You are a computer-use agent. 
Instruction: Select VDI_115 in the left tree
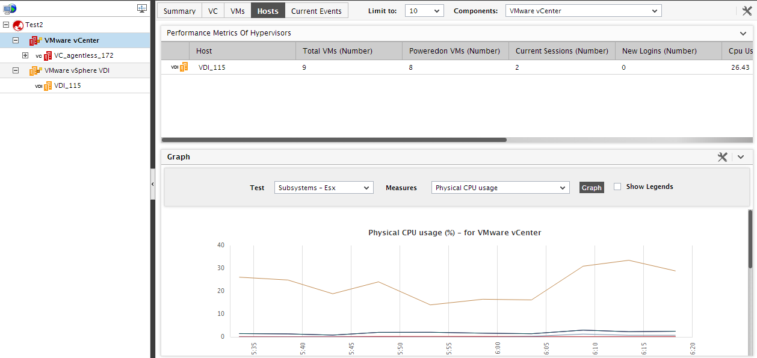coord(67,85)
